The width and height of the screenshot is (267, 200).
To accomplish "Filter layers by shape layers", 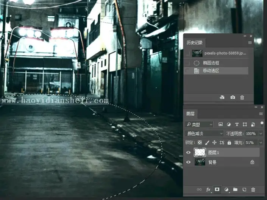I will tap(245, 125).
